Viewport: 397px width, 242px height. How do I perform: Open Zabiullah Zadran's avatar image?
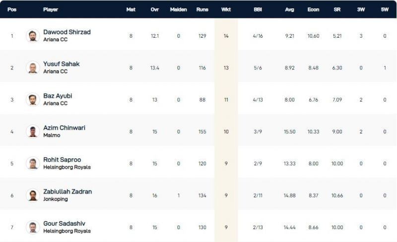tap(33, 195)
